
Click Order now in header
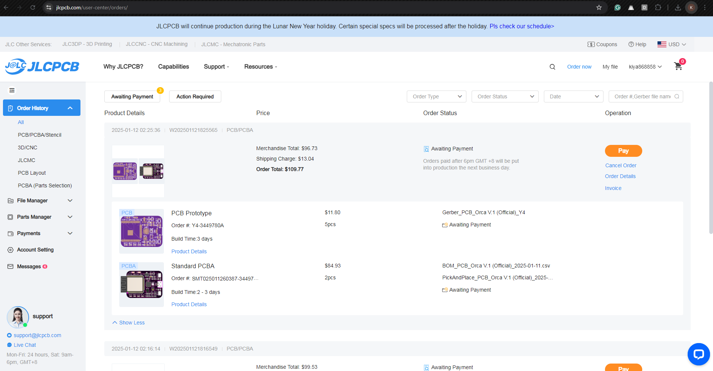(x=579, y=67)
